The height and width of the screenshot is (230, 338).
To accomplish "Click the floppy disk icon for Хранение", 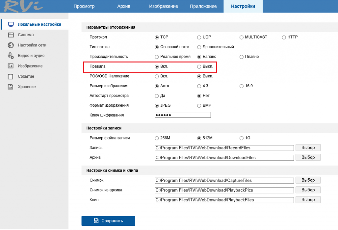I will click(x=11, y=87).
